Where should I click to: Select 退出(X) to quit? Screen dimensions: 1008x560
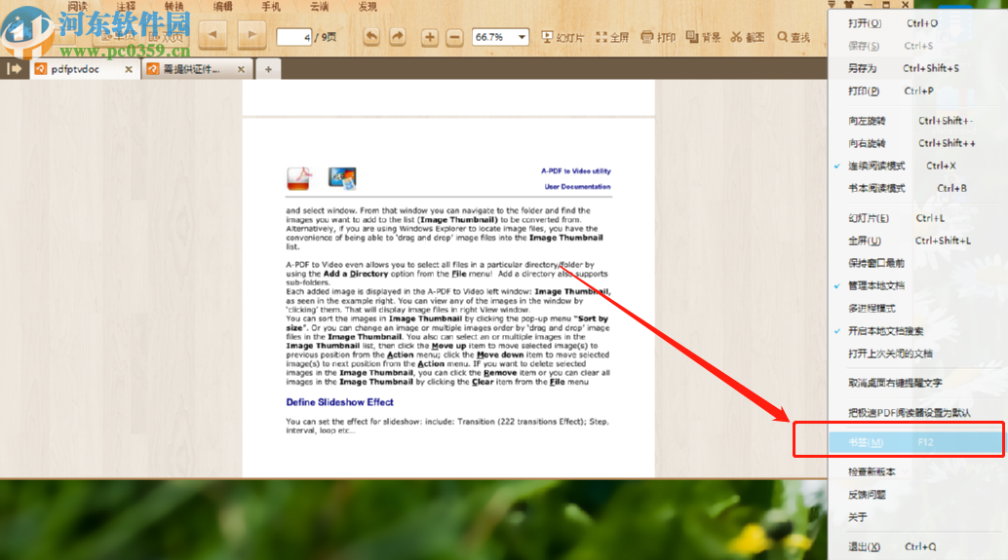pyautogui.click(x=916, y=547)
